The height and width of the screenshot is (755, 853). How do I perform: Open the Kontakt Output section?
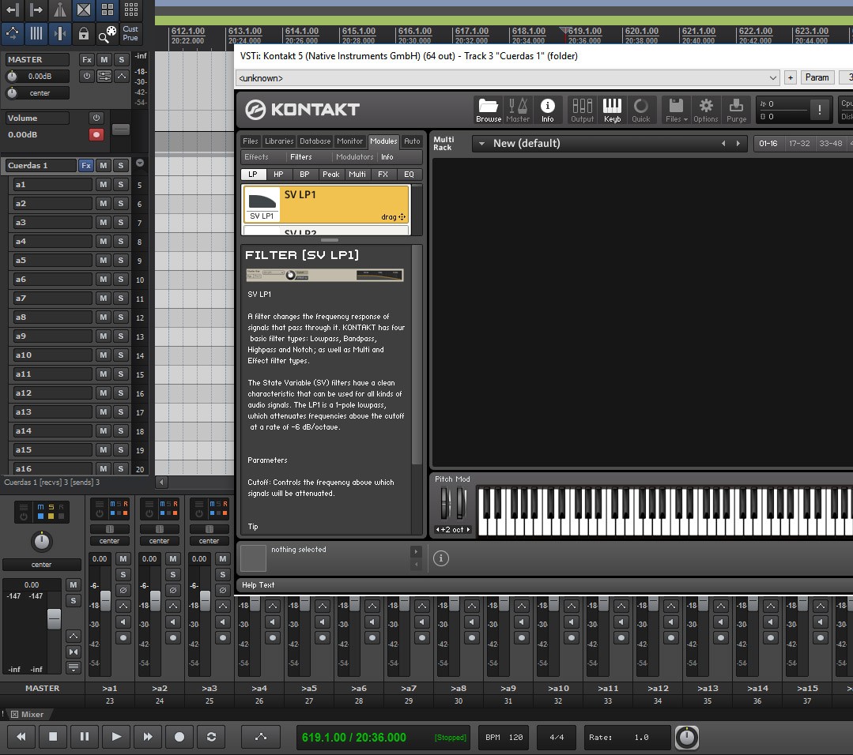[x=582, y=110]
